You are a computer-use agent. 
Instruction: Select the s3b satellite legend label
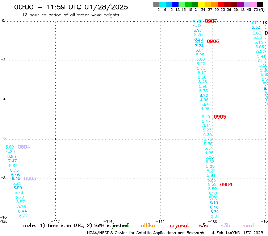point(225,225)
